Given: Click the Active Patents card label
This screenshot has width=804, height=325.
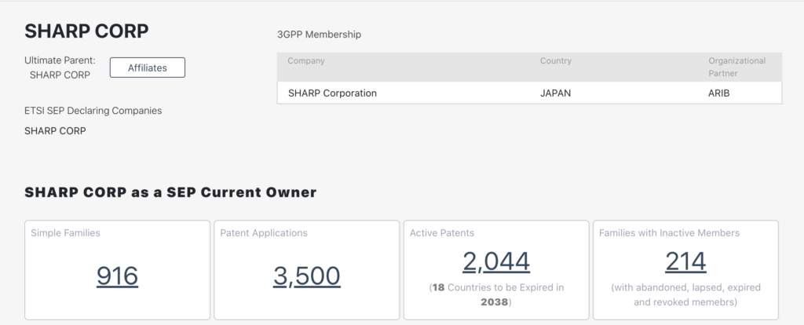Looking at the screenshot, I should point(442,232).
